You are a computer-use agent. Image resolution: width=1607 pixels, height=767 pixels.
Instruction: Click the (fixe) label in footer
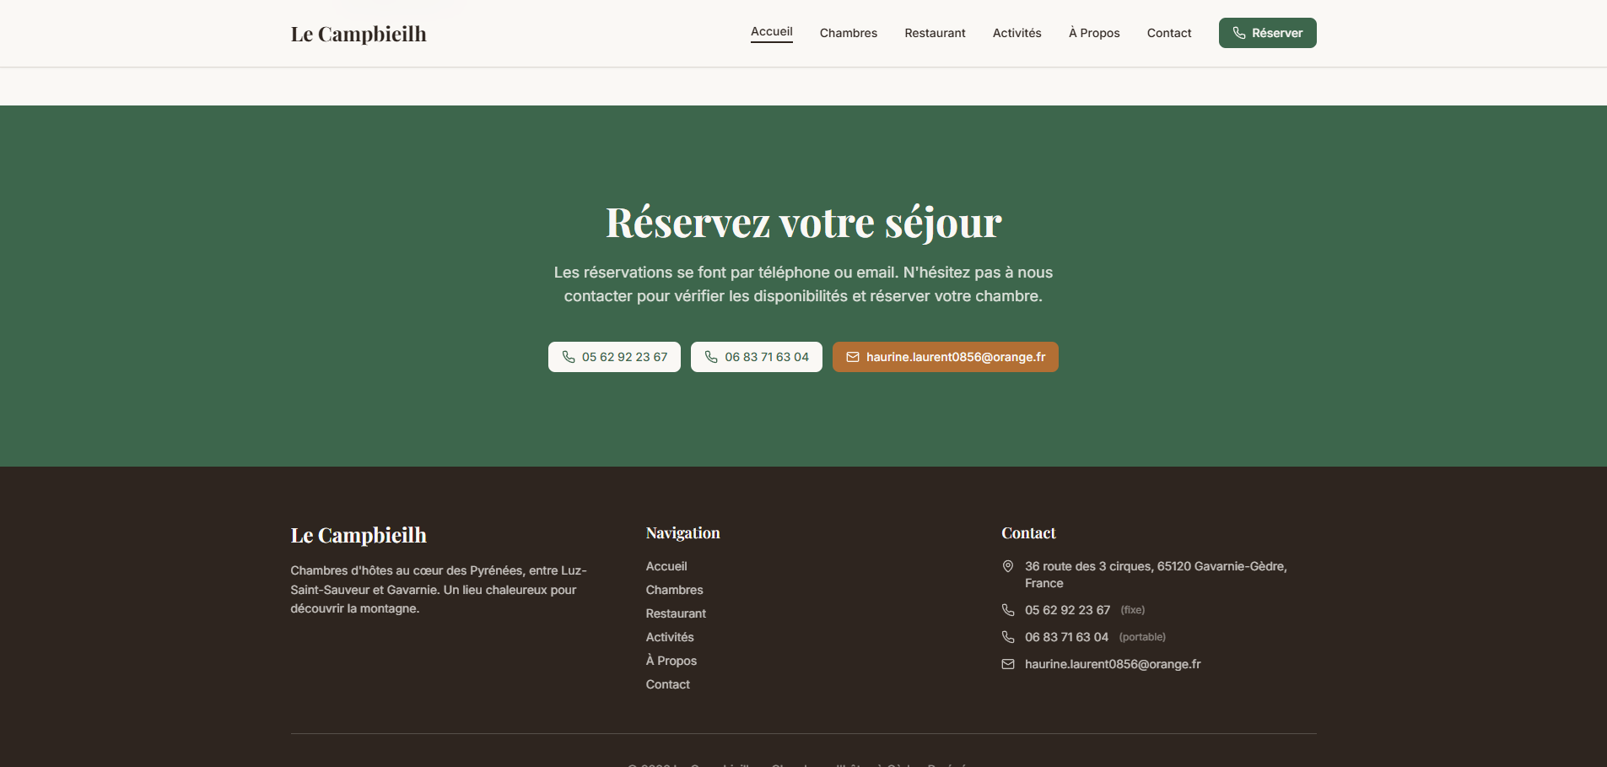(1132, 610)
